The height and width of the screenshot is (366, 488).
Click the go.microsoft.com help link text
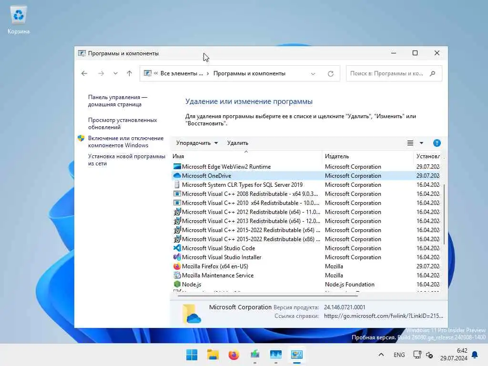384,315
